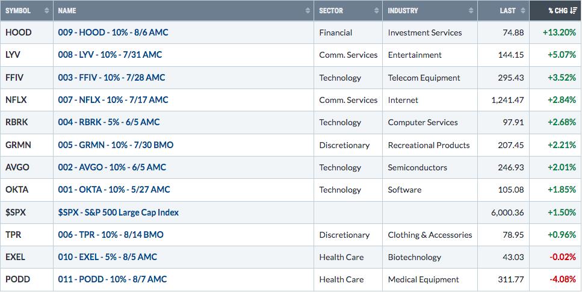Click the SECTOR column sort arrows icon

[376, 11]
